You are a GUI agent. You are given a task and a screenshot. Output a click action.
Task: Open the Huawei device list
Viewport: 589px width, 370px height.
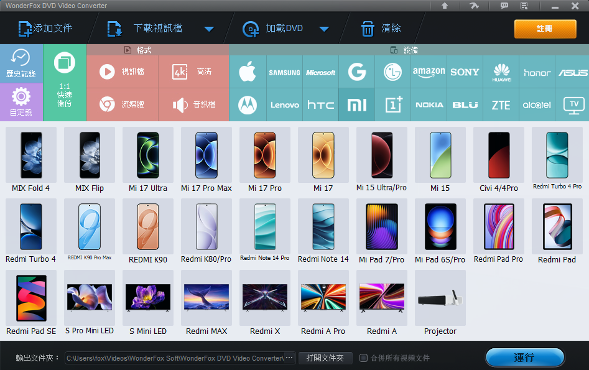point(501,72)
